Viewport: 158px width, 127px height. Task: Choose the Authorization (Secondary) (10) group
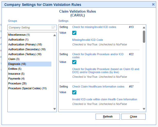click(30, 49)
